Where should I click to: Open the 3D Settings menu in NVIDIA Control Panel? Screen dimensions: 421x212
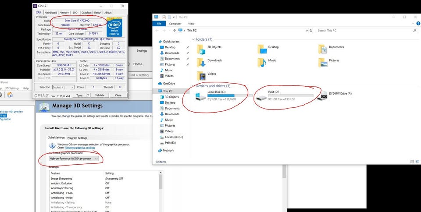(12, 88)
